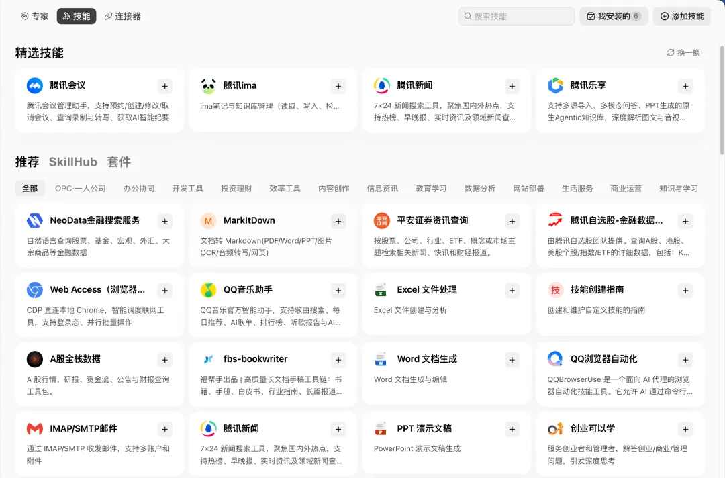Click the IMAP/SMTP邮件 Gmail icon
The height and width of the screenshot is (478, 725).
pyautogui.click(x=35, y=429)
